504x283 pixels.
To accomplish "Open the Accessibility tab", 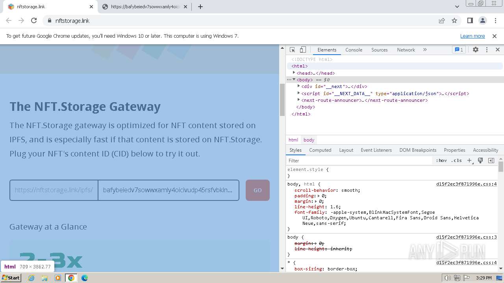I will click(485, 150).
